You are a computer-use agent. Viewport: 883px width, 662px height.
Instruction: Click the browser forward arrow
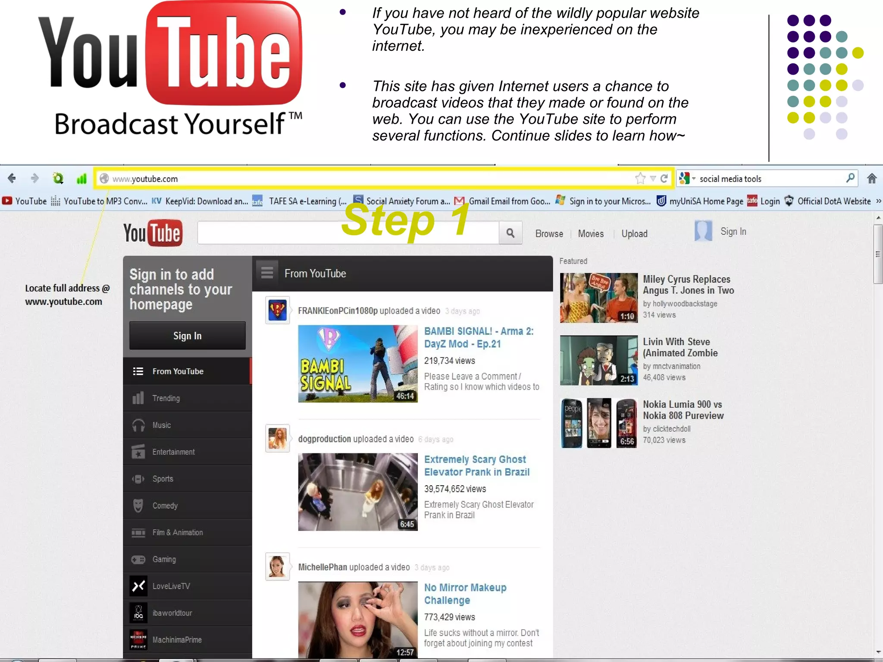coord(34,178)
